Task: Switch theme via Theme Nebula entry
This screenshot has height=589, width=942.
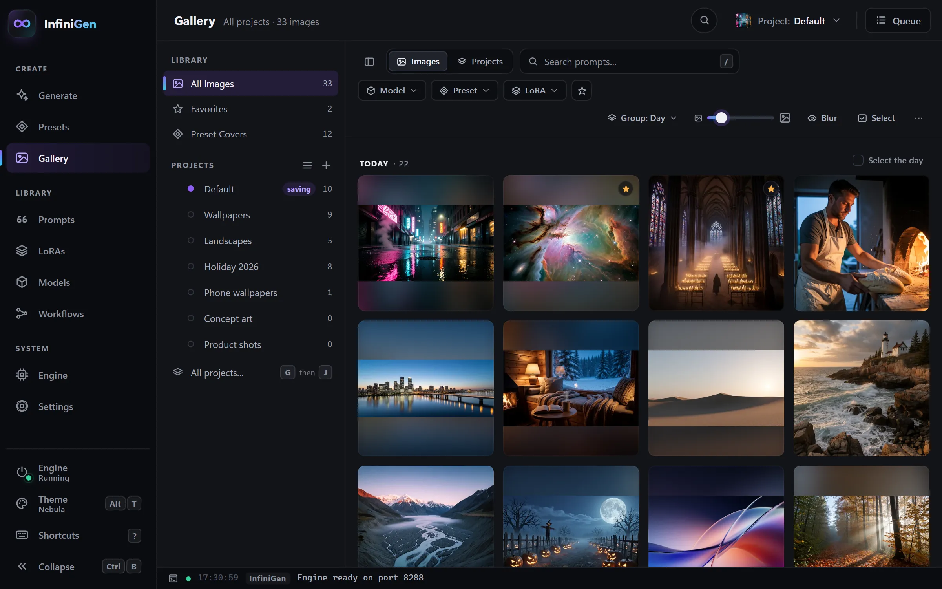Action: tap(78, 504)
